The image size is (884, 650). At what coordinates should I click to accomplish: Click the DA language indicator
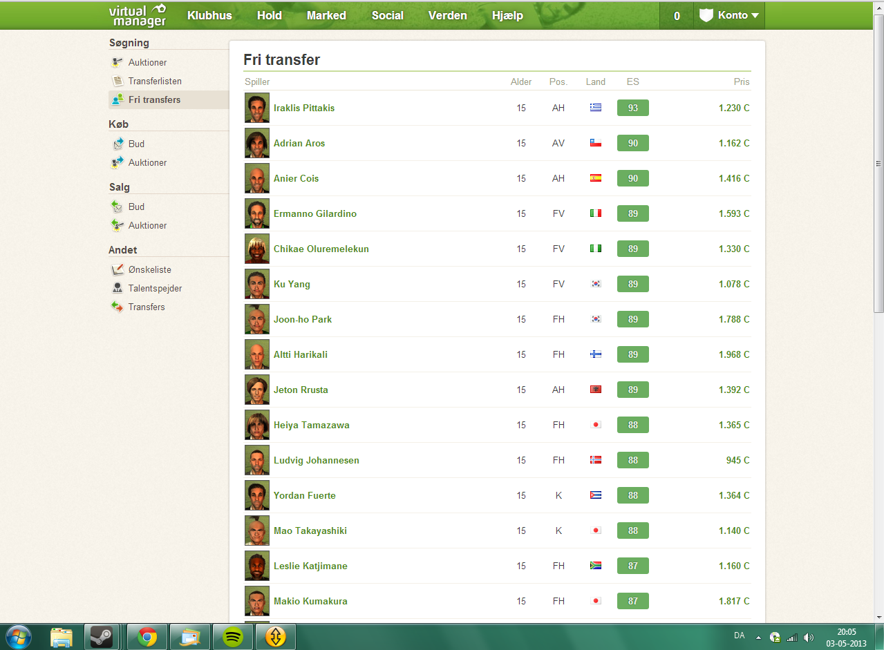click(x=739, y=635)
